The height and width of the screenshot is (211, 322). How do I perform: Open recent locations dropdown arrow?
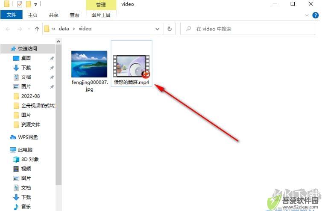tap(29, 29)
